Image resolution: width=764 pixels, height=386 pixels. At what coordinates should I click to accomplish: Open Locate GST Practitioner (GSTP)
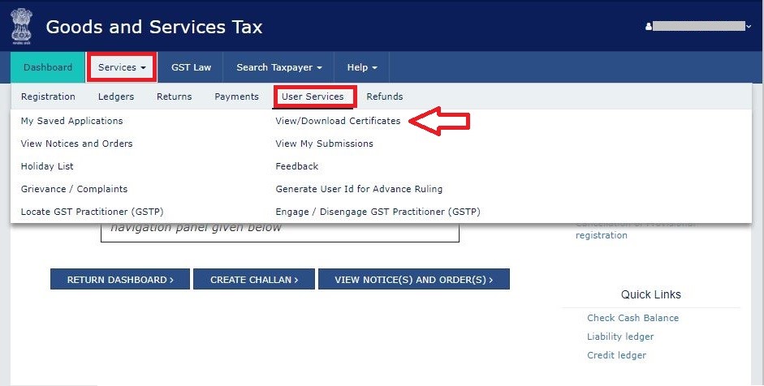[x=92, y=212]
